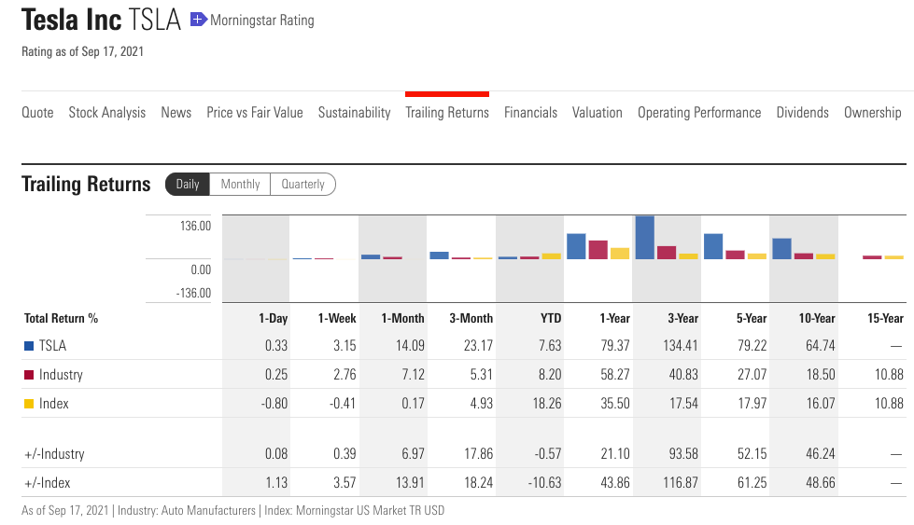This screenshot has height=525, width=914.
Task: Click the Index row label
Action: point(53,404)
